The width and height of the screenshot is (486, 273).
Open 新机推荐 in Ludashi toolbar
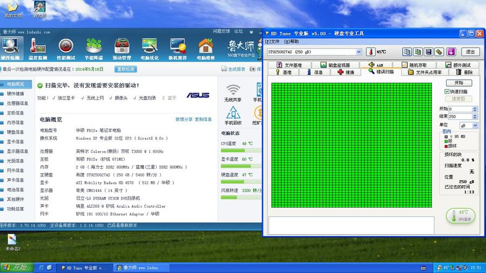178,49
